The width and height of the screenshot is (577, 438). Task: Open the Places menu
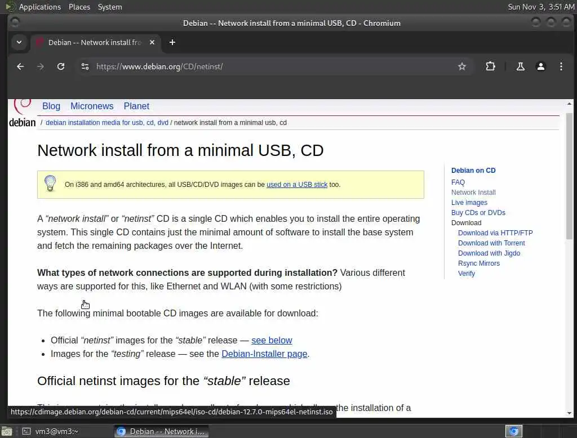[79, 7]
